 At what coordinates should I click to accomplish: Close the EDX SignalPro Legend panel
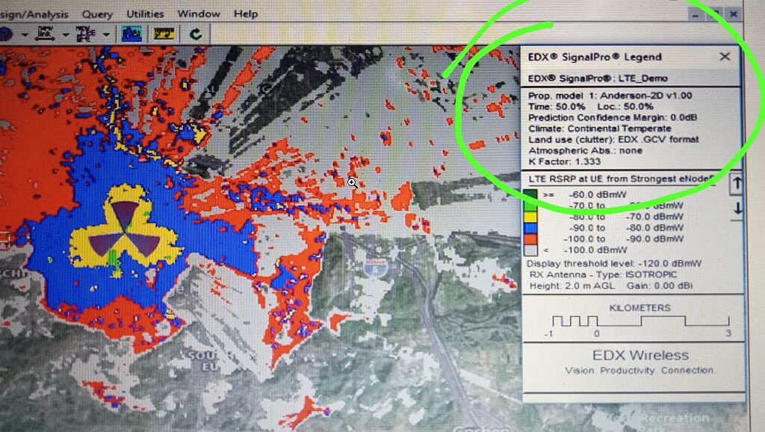pyautogui.click(x=724, y=57)
